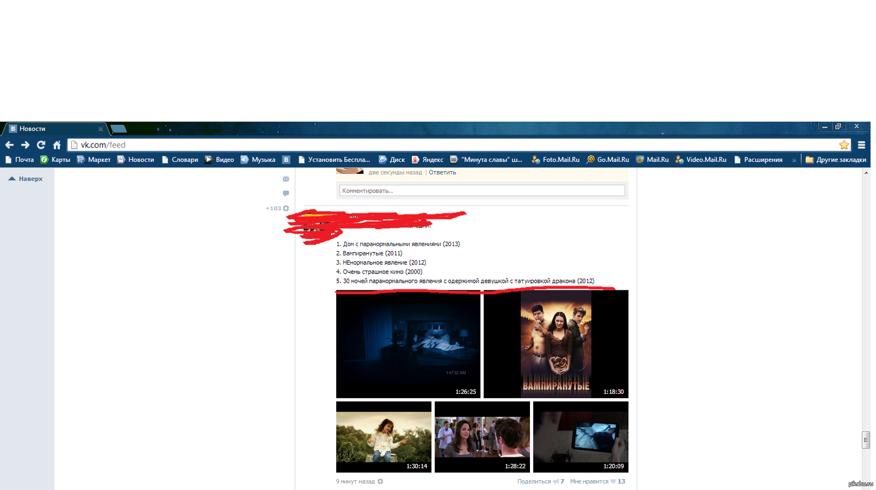
Task: Open the 9 минут назад timestamp link
Action: 355,481
